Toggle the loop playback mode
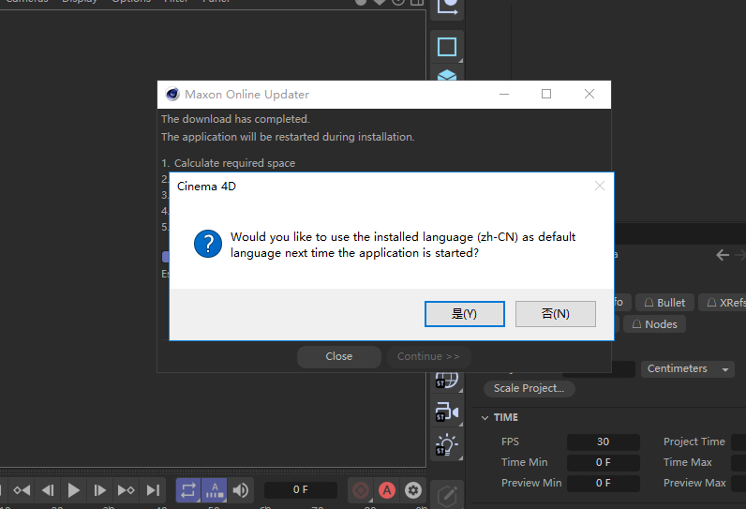This screenshot has height=509, width=746. click(188, 490)
